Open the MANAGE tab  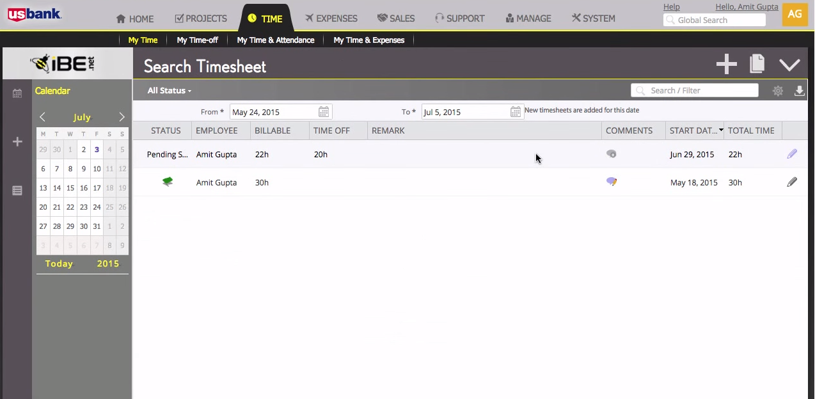click(x=528, y=19)
